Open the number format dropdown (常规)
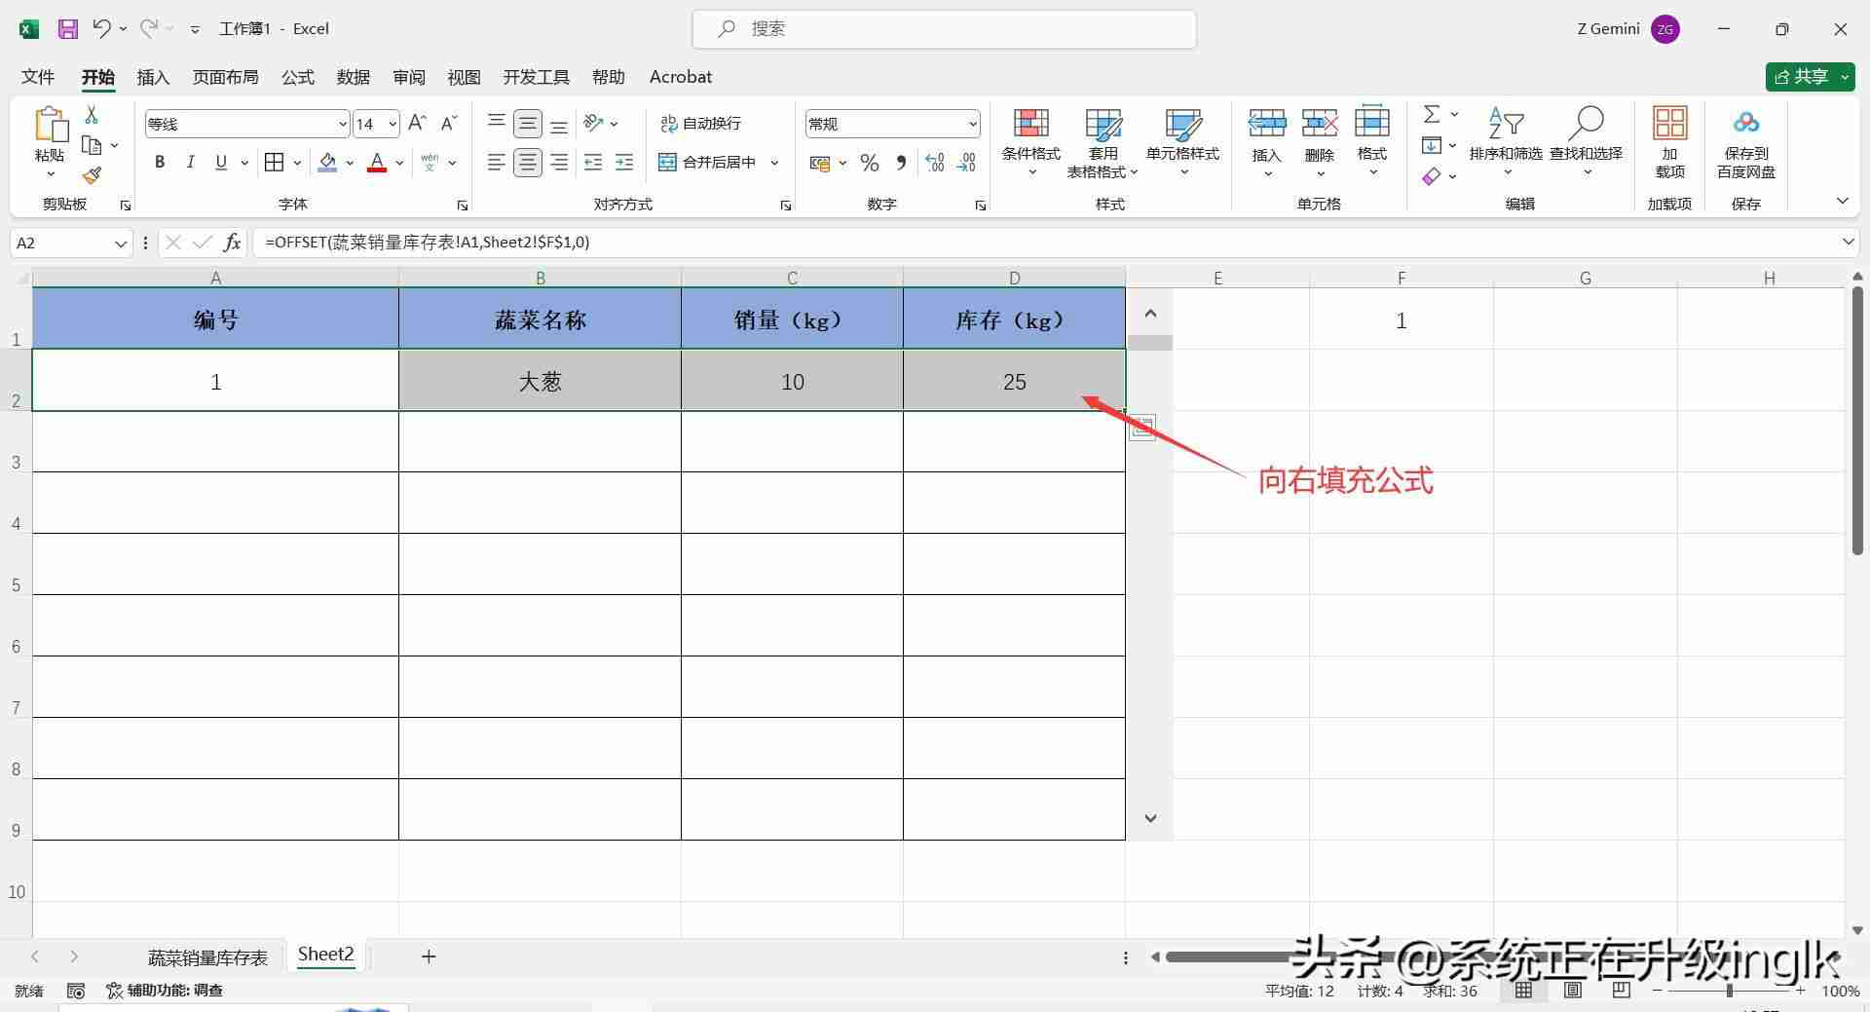 coord(972,124)
